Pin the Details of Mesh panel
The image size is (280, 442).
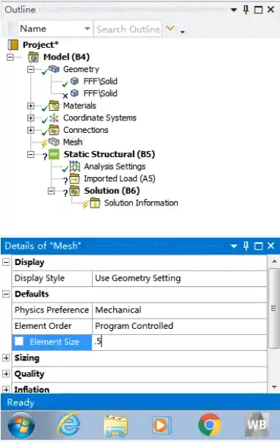pyautogui.click(x=246, y=246)
